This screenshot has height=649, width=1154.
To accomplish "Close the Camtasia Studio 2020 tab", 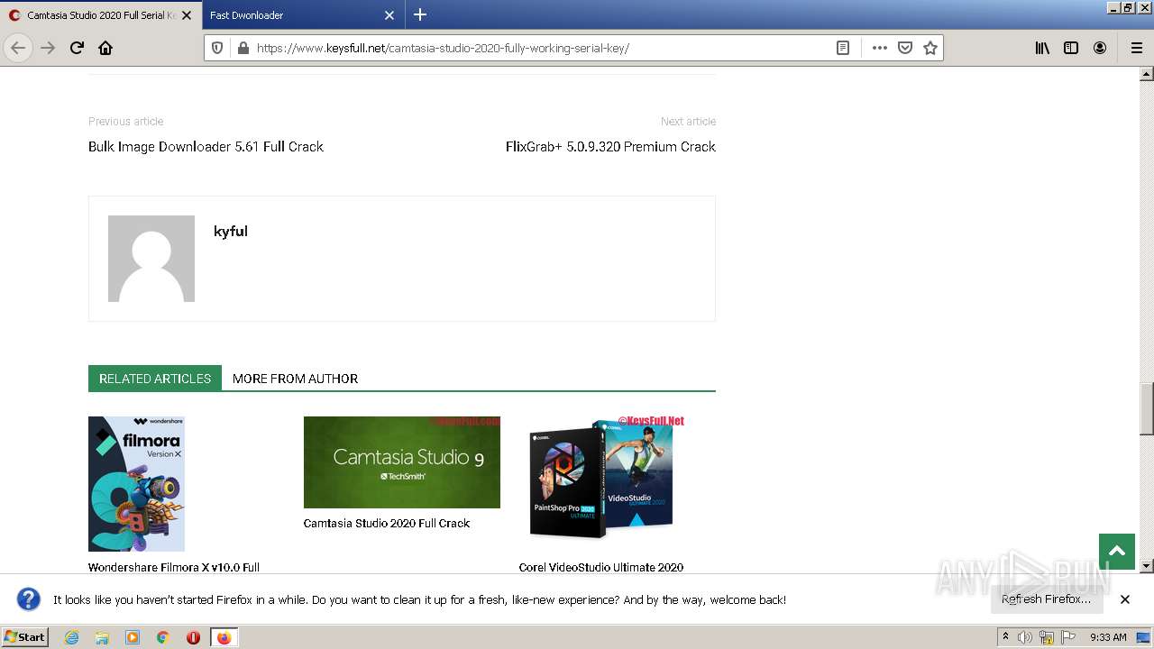I will (187, 15).
